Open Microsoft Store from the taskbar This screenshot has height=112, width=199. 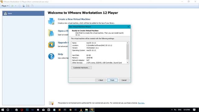pos(16,110)
